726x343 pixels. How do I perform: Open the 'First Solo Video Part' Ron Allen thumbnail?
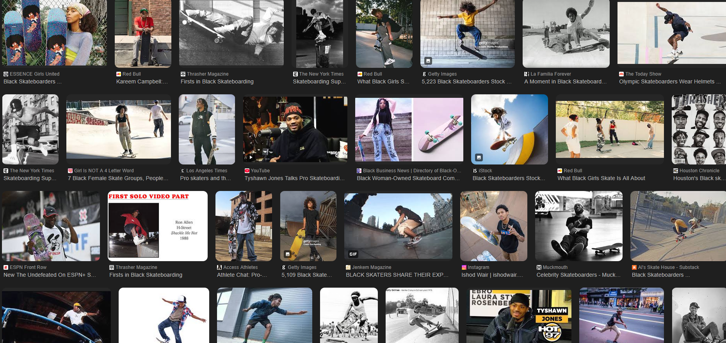(158, 226)
